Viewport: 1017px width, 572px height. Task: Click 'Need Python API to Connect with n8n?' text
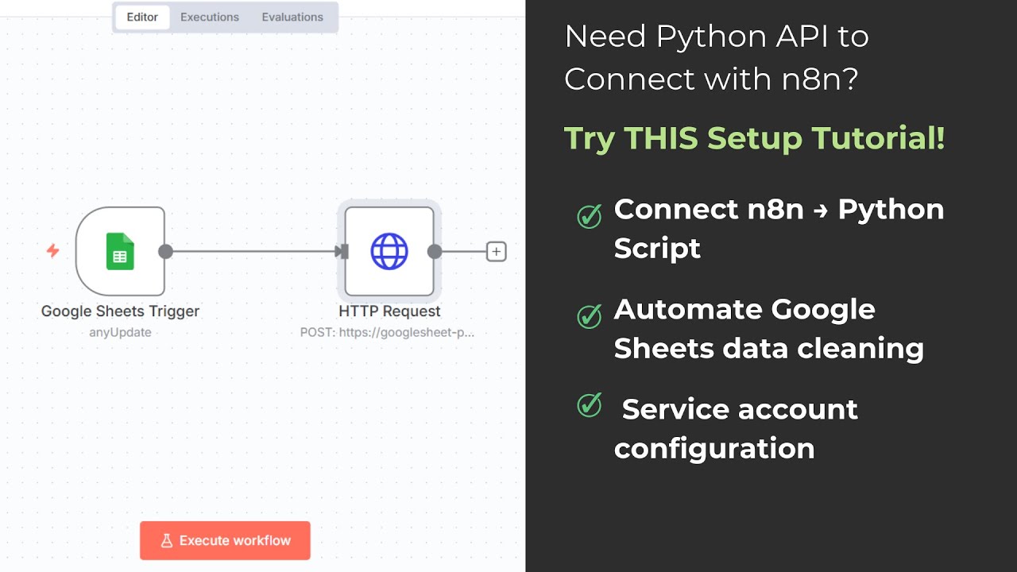(717, 57)
